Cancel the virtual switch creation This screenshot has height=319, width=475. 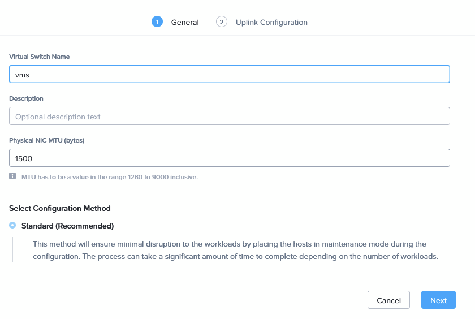tap(388, 300)
